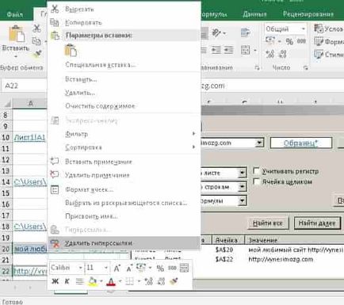Click the merge and center icon in ribbon

[246, 50]
